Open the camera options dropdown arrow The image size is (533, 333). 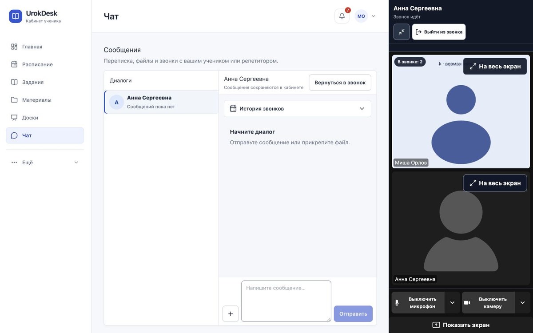tap(522, 303)
